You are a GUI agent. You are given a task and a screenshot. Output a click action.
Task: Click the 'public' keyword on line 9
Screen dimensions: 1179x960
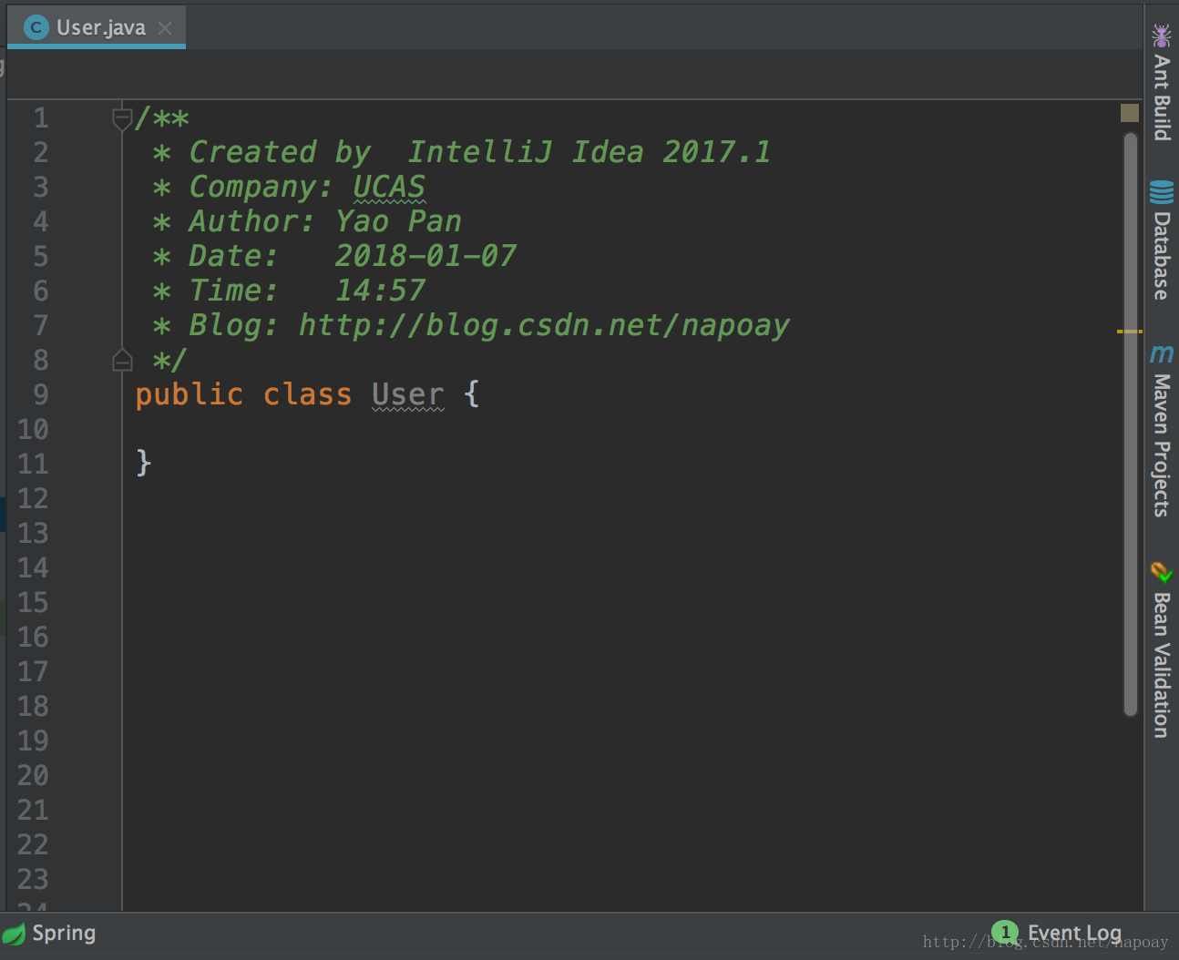[190, 394]
